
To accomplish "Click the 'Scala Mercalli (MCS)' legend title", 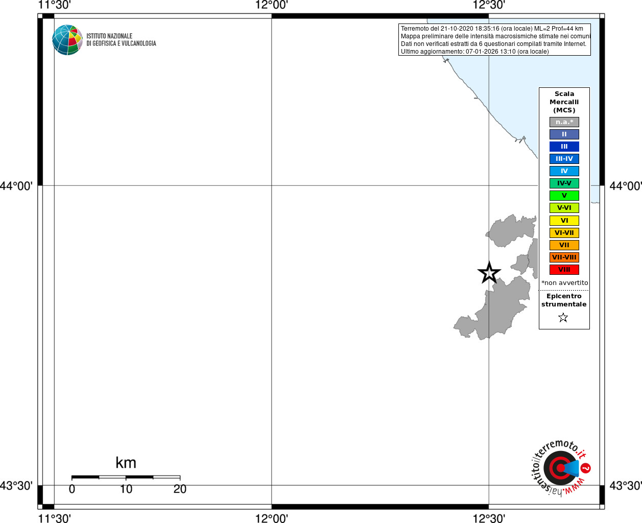I will 564,102.
